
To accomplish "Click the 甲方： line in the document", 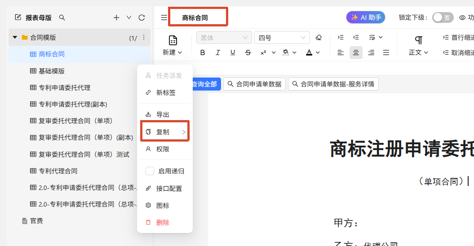I will [x=346, y=223].
